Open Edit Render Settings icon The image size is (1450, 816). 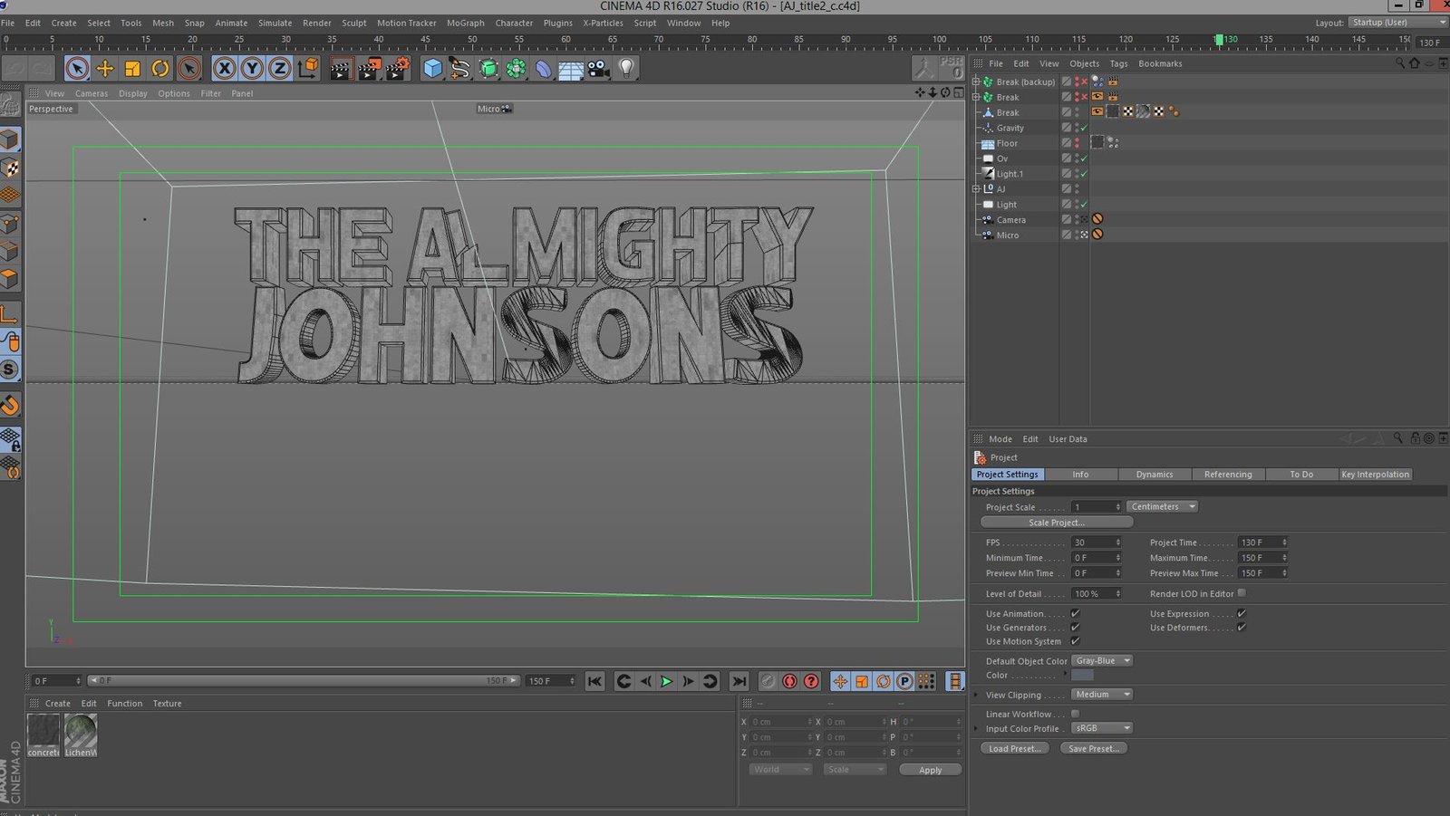coord(398,69)
